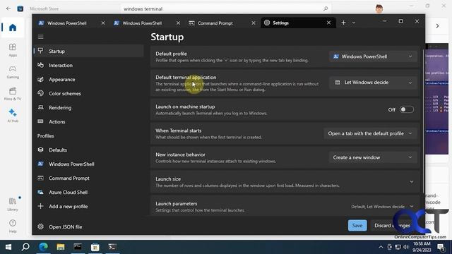Open Help in Microsoft Store
This screenshot has height=254, width=452.
pyautogui.click(x=13, y=226)
